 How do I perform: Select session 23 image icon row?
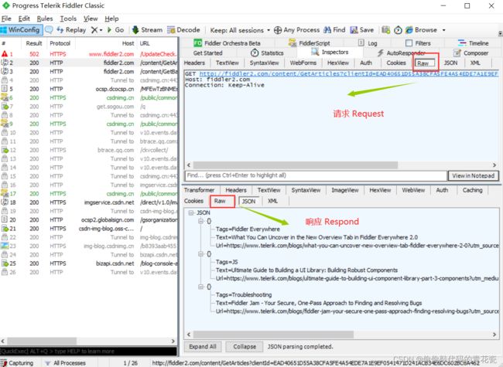[88, 246]
